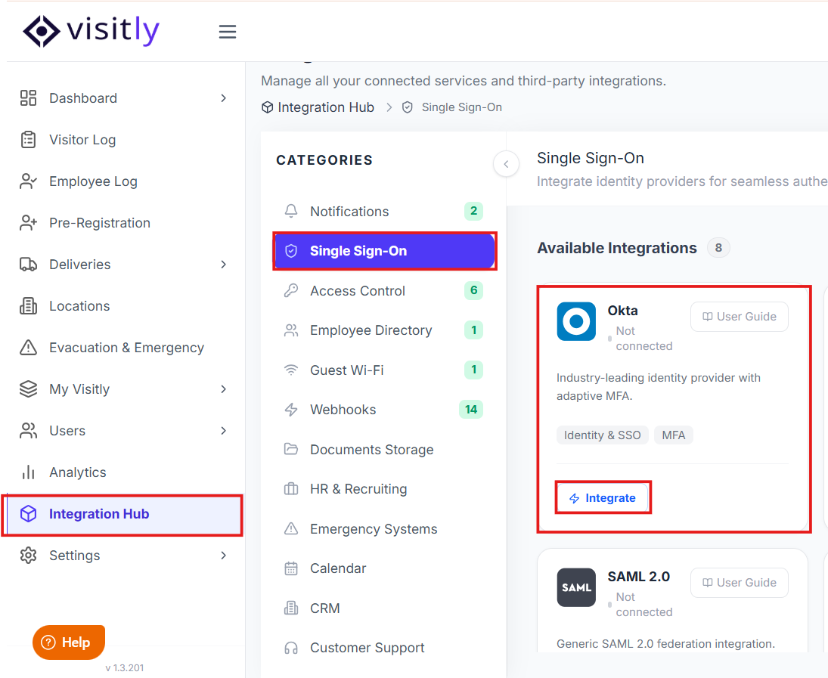Viewport: 828px width, 678px height.
Task: Click the Calendar category icon
Action: tap(291, 568)
